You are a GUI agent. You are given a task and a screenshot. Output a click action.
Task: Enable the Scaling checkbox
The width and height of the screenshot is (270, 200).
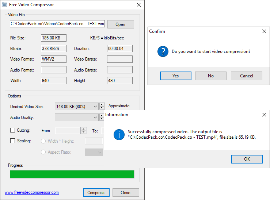tap(12, 141)
